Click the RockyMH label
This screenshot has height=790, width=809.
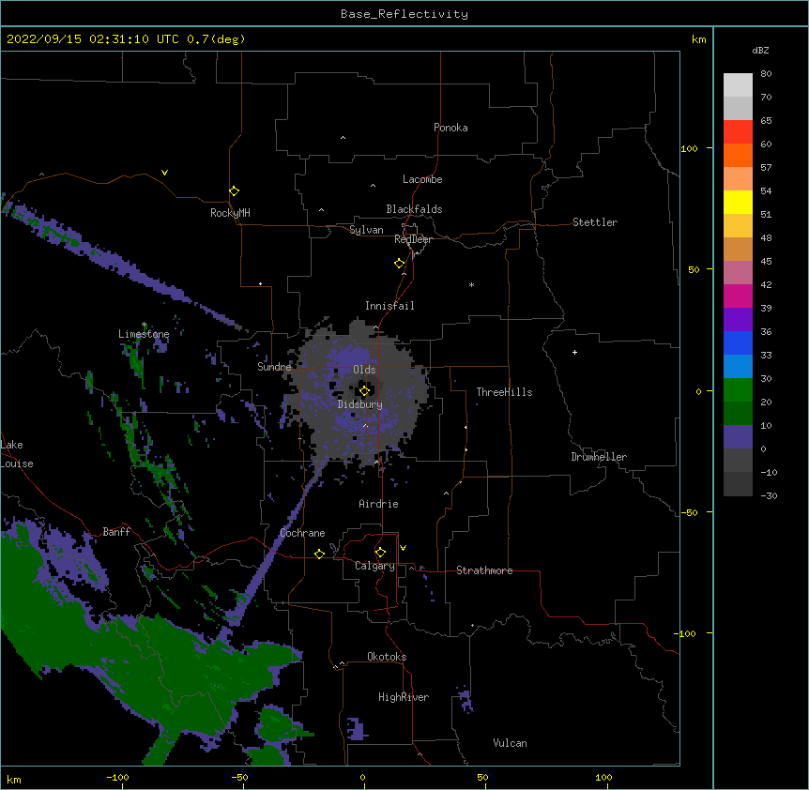point(230,213)
